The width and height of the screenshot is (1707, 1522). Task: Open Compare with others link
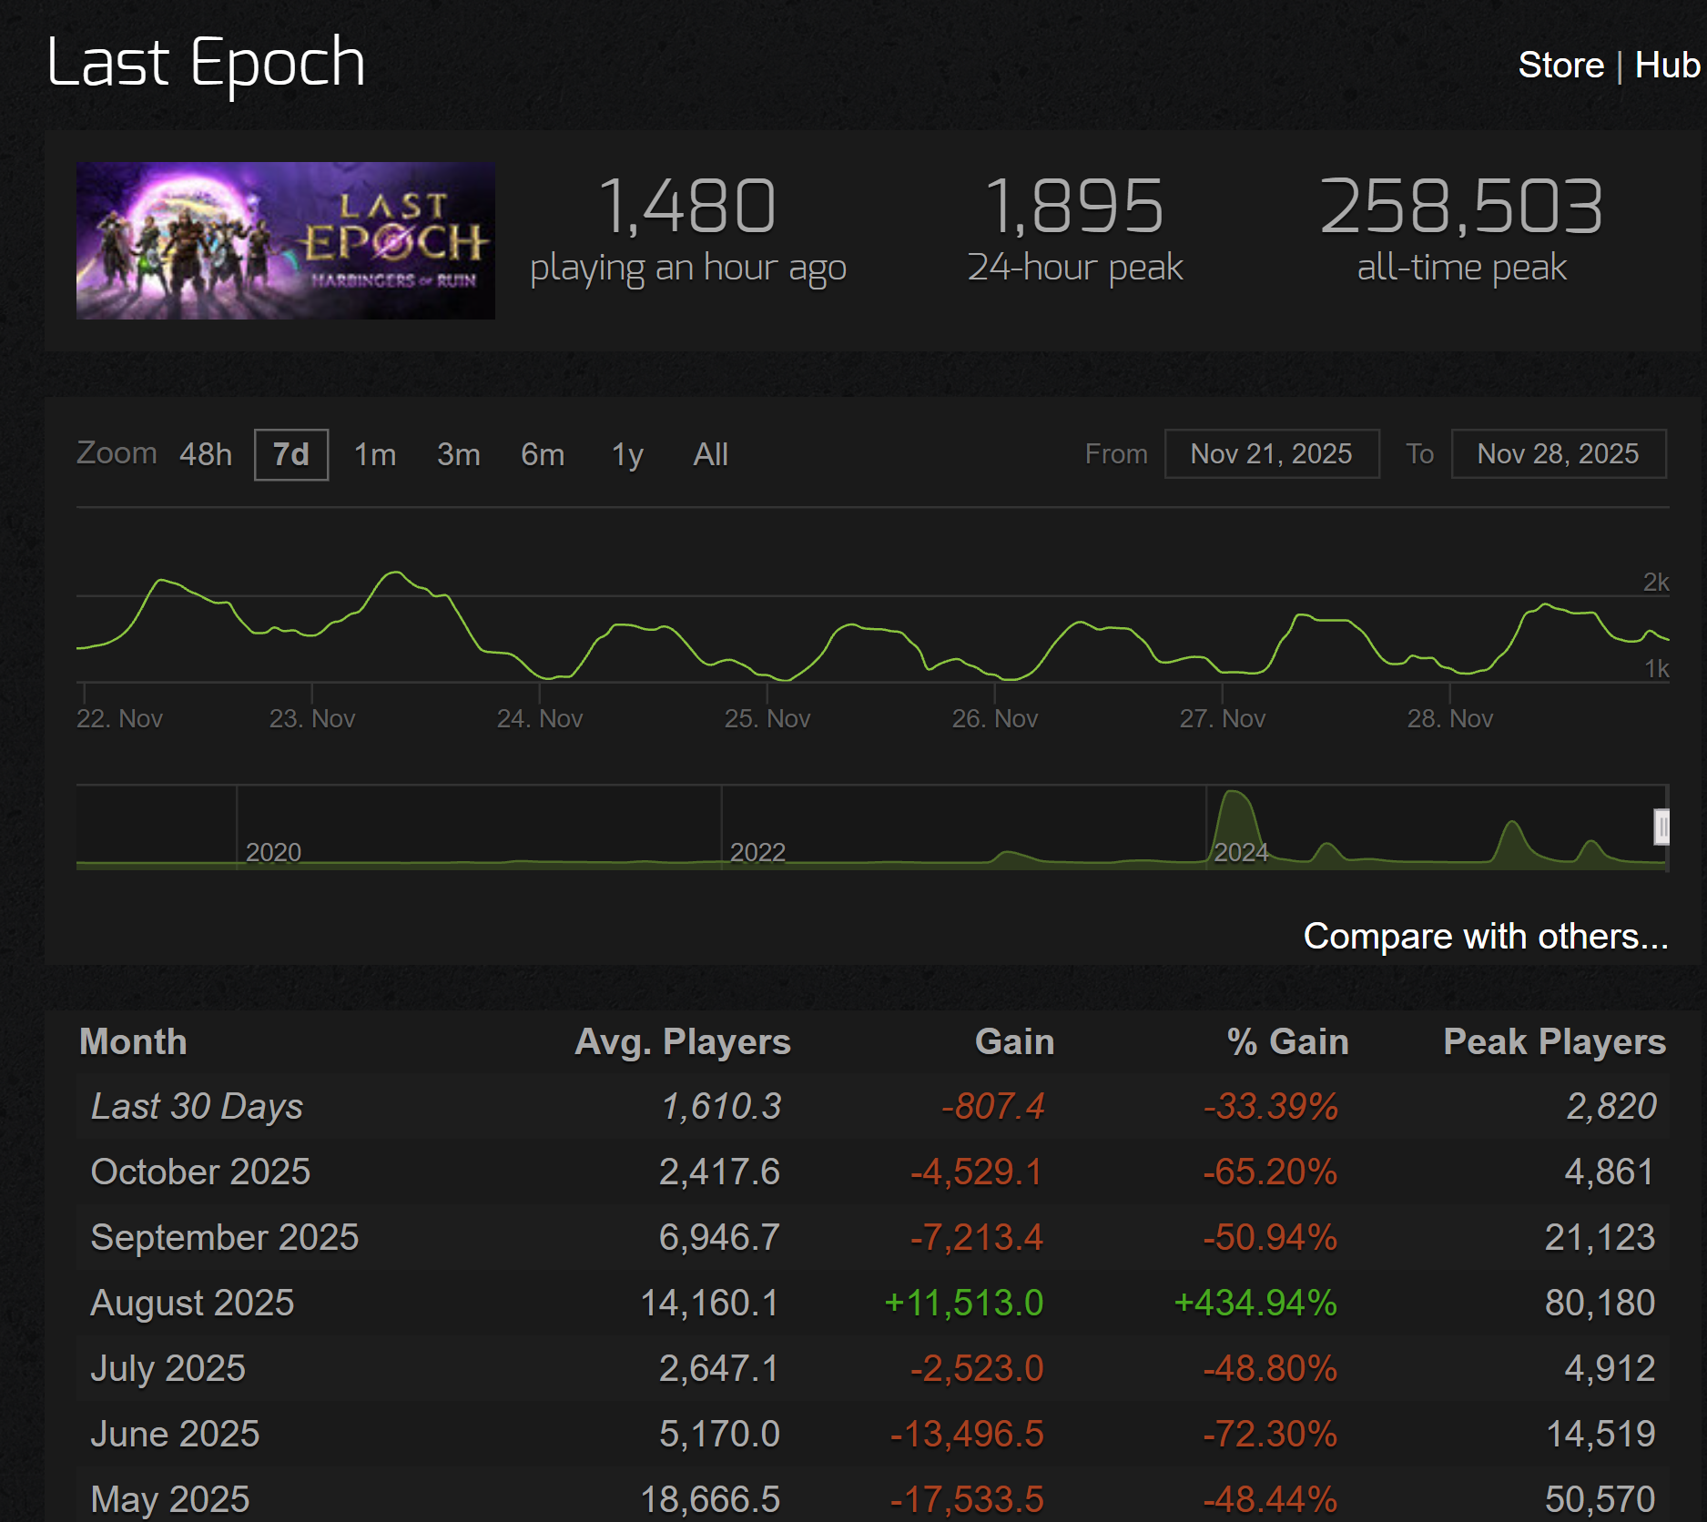click(x=1486, y=936)
